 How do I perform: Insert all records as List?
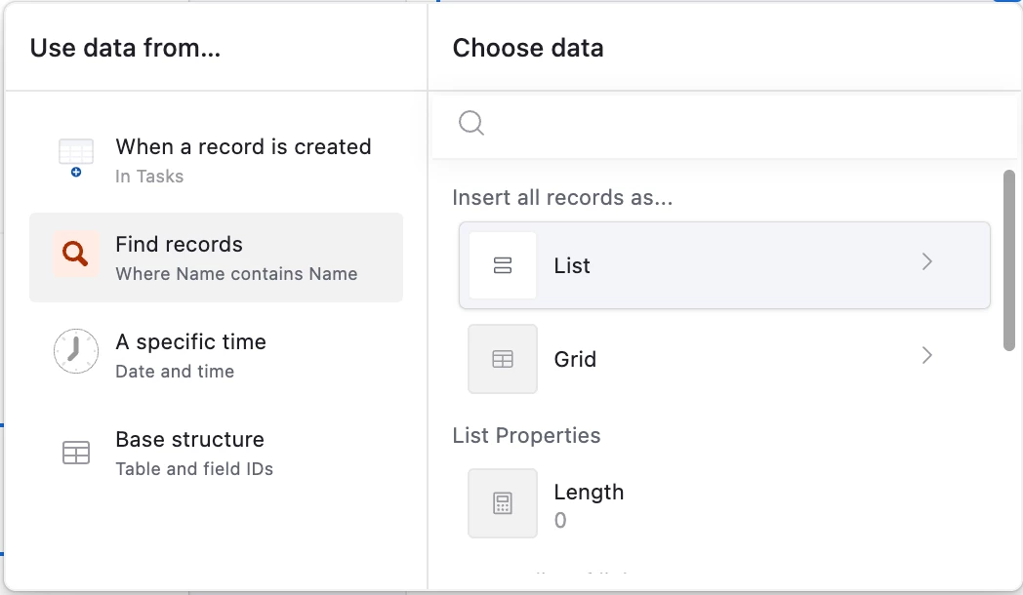click(x=724, y=265)
